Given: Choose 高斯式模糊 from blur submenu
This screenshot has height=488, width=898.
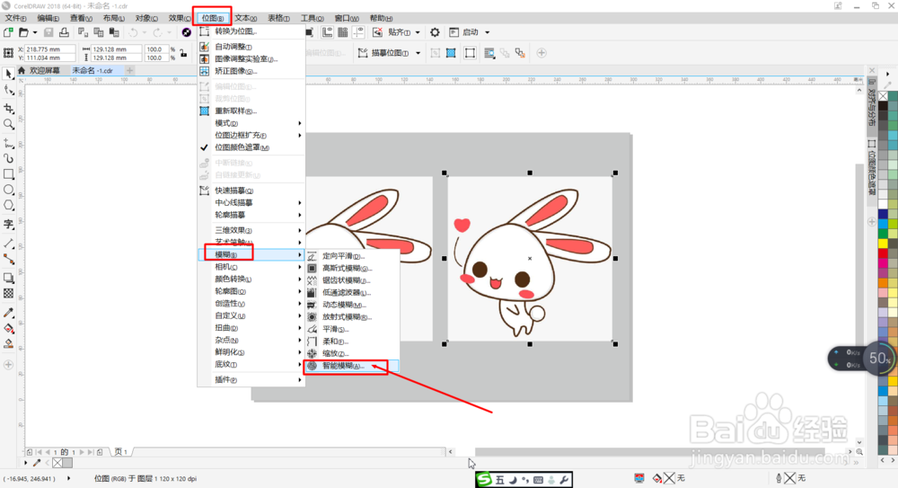Looking at the screenshot, I should (x=352, y=269).
